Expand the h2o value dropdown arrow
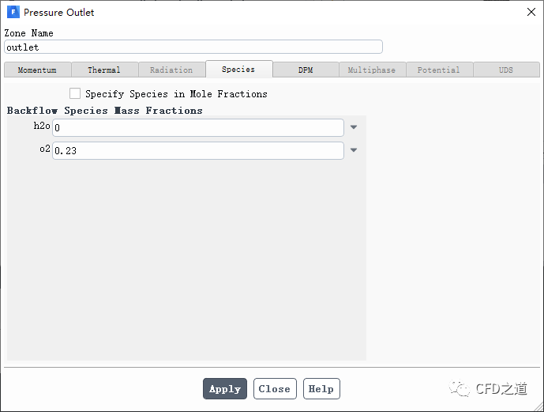 354,127
